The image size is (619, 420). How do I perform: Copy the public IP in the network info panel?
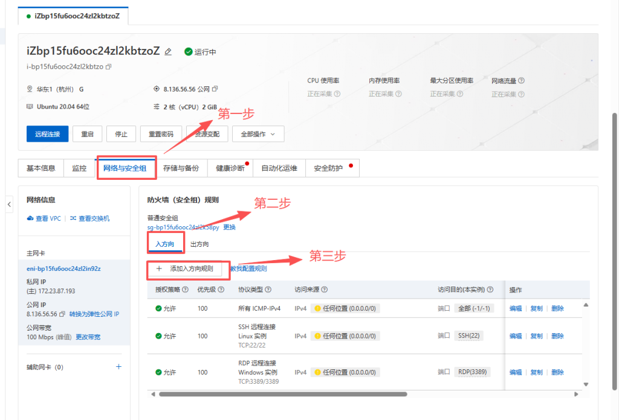(x=62, y=314)
